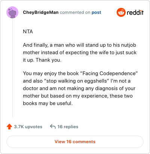Screen dimensions: 150x154
Task: Click the purple Snoo avatar of CheyBridgeMan
Action: coord(12,12)
